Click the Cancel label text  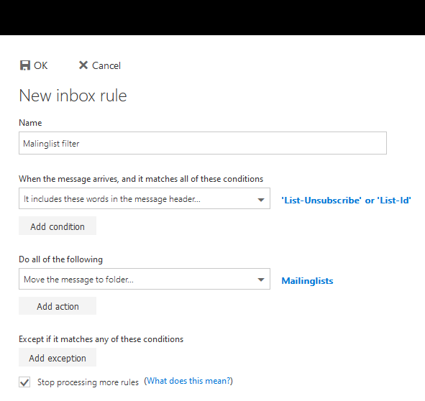tap(106, 65)
